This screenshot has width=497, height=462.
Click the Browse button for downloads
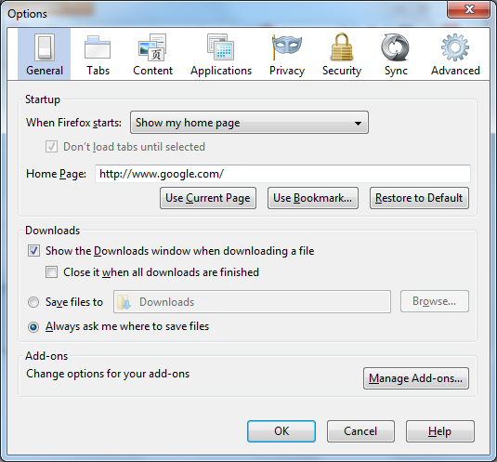pyautogui.click(x=434, y=301)
